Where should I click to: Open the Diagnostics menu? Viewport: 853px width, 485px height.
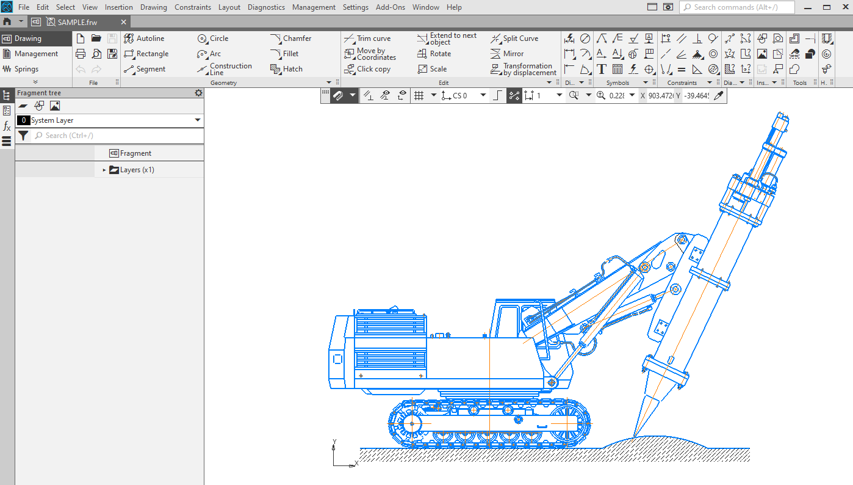[266, 7]
